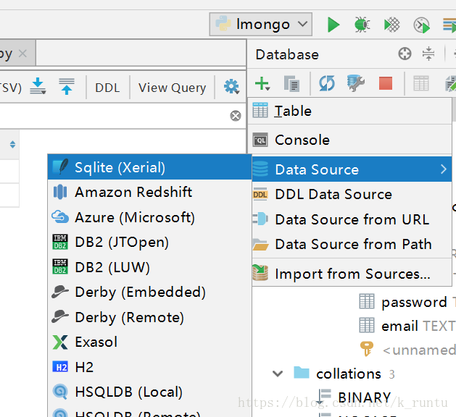Select Derby (Embedded) data source
The image size is (456, 417).
point(150,292)
